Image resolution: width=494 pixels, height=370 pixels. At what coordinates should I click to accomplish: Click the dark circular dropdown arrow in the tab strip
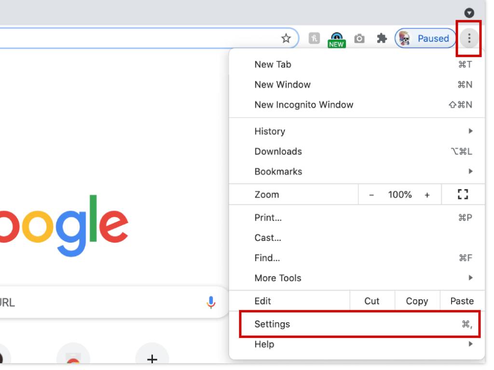click(x=469, y=13)
